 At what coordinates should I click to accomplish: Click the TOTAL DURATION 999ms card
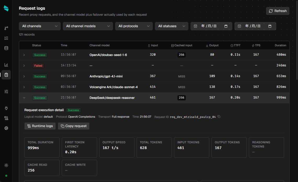click(x=42, y=147)
